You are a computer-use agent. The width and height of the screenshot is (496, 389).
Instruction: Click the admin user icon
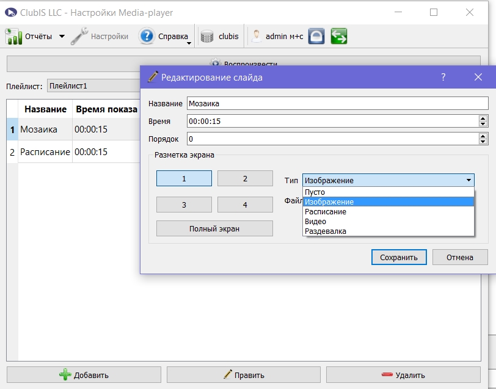pyautogui.click(x=256, y=37)
